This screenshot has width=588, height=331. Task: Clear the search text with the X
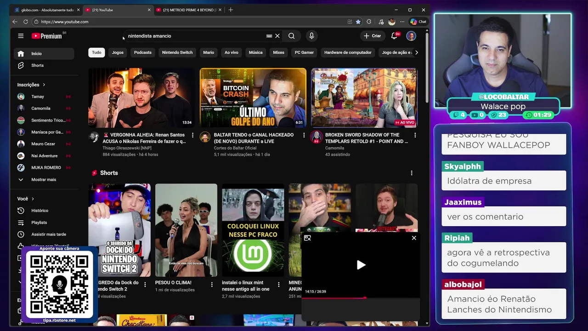pos(277,36)
